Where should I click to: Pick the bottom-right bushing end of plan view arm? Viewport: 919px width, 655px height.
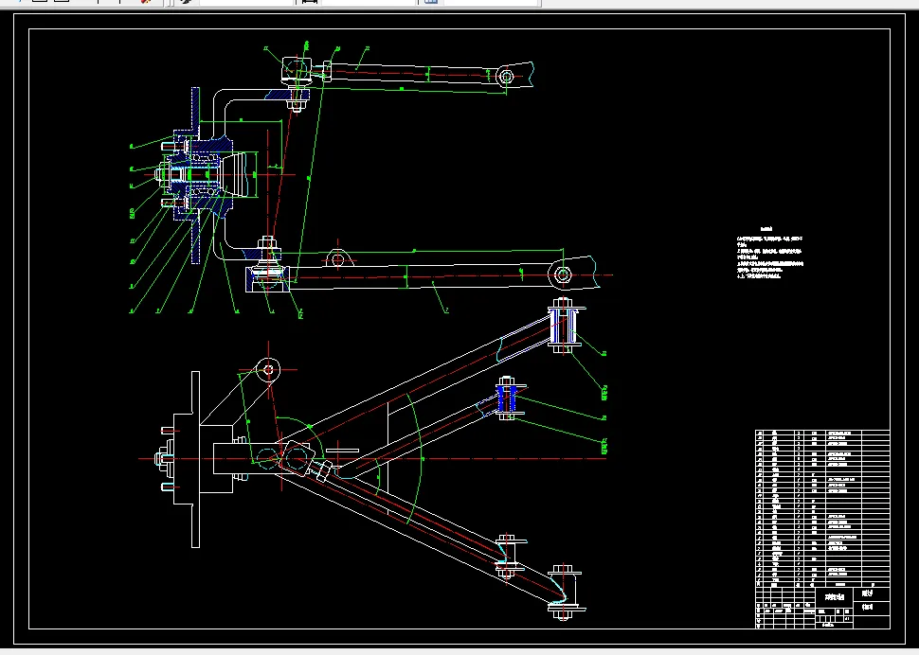[x=564, y=592]
